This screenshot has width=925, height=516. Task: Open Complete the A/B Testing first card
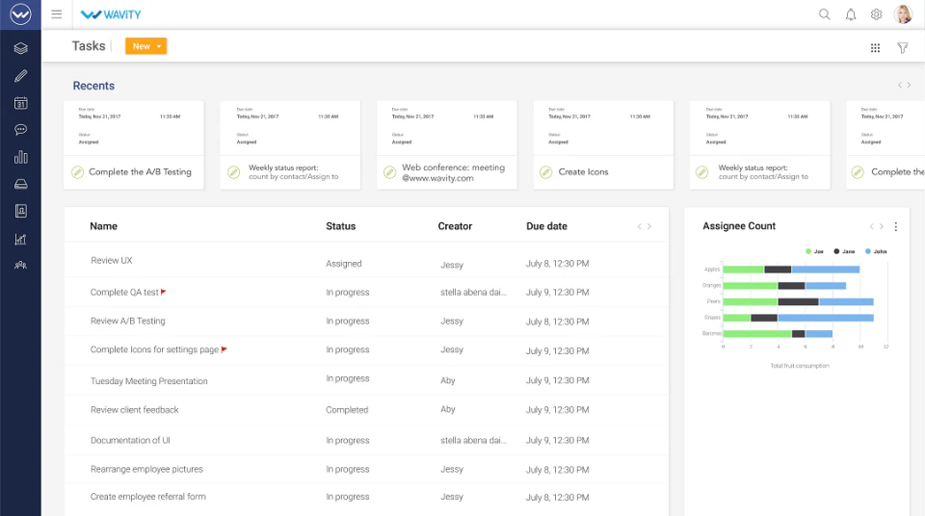(x=133, y=145)
